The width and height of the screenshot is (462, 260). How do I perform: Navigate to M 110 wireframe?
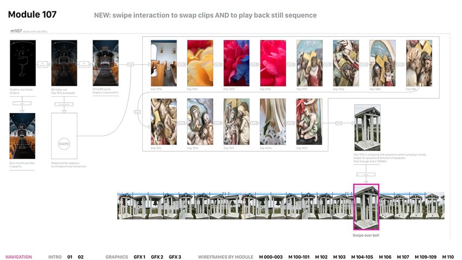448,257
